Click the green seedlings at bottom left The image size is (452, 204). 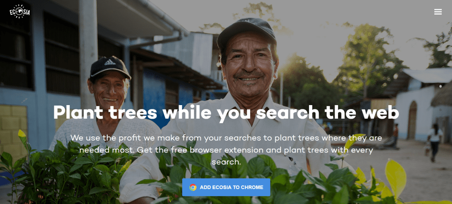point(66,172)
